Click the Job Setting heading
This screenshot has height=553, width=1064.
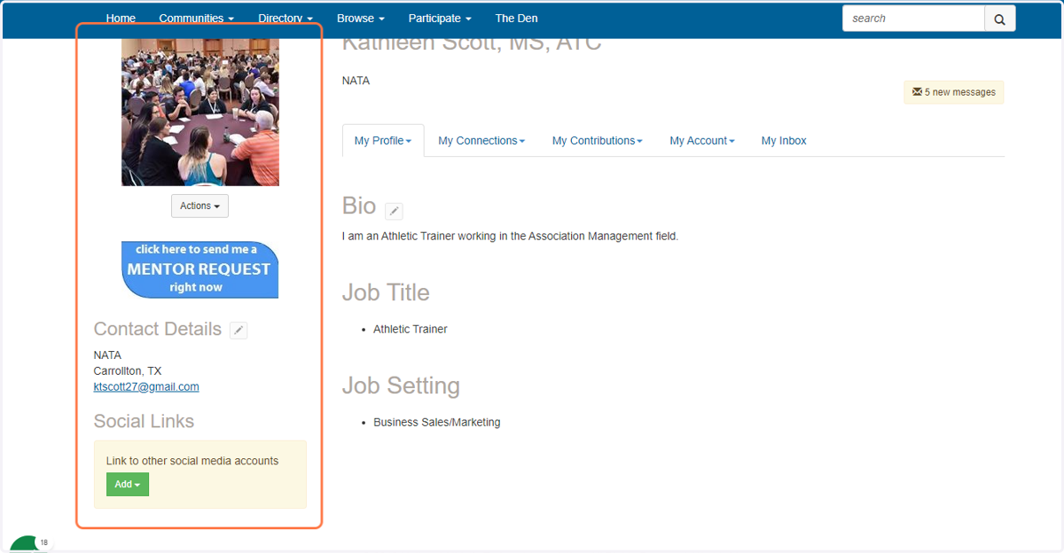pyautogui.click(x=401, y=386)
